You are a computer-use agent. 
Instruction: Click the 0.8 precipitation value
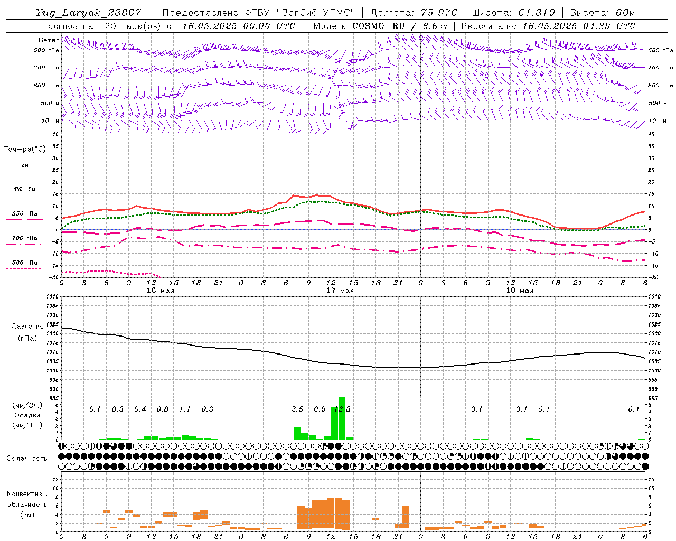point(163,409)
